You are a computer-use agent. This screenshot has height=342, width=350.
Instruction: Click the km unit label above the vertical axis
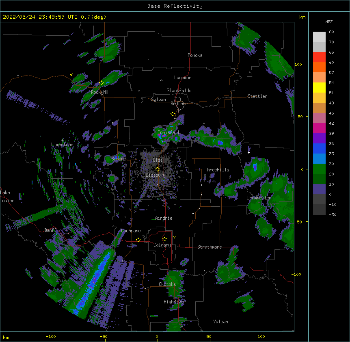[x=302, y=17]
